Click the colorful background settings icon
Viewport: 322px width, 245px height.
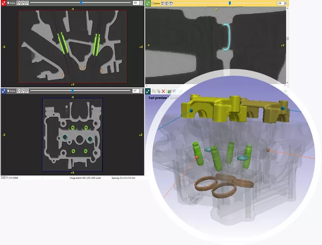(169, 91)
